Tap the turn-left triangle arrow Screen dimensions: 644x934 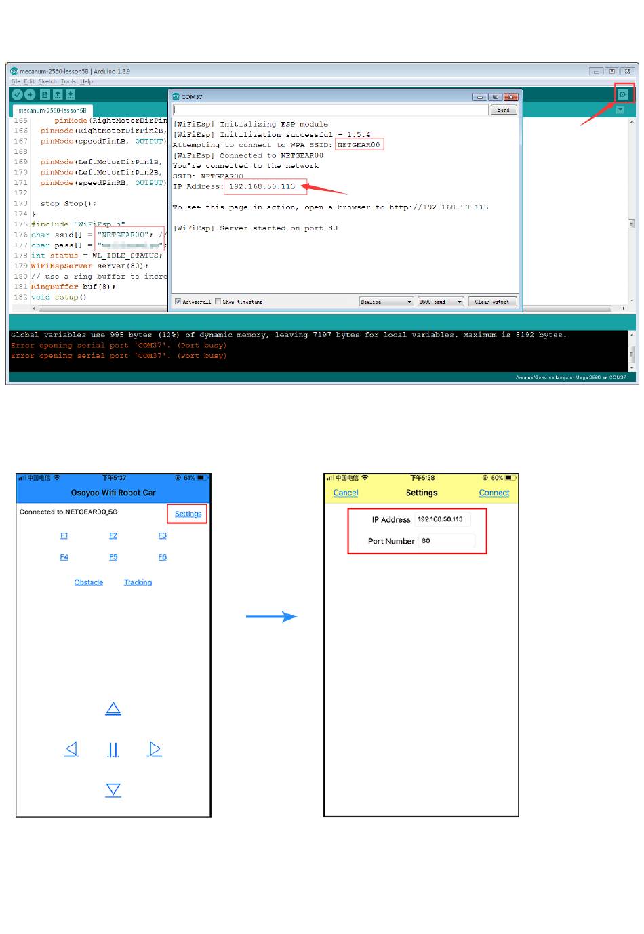pos(72,749)
